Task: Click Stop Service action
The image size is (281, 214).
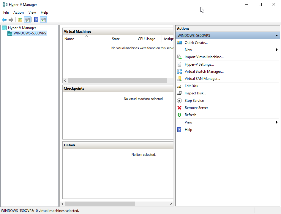Action: point(194,101)
